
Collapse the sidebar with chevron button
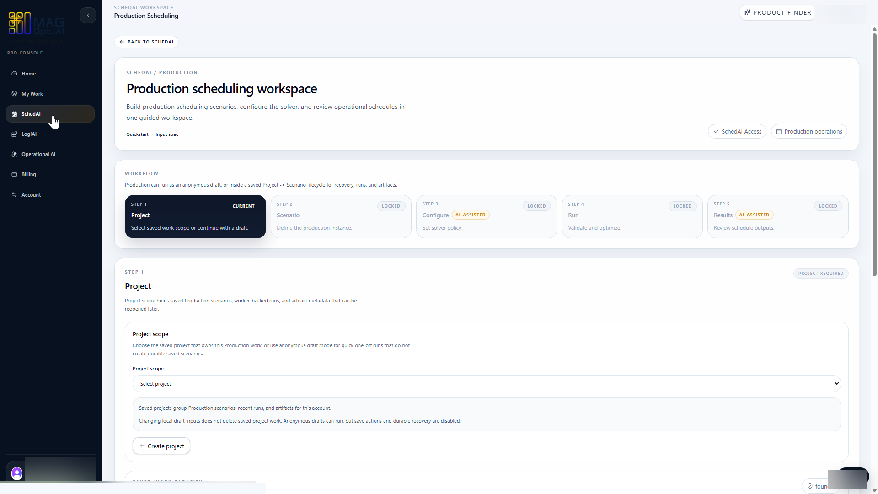coord(88,15)
